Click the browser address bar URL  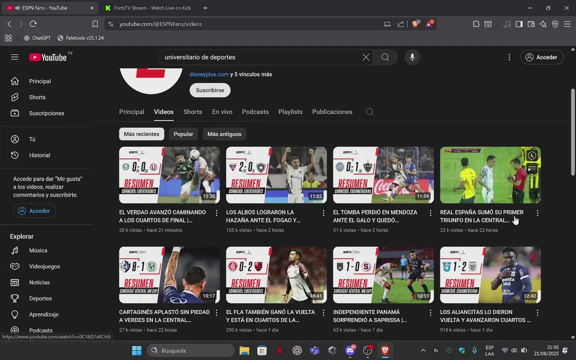pos(160,24)
